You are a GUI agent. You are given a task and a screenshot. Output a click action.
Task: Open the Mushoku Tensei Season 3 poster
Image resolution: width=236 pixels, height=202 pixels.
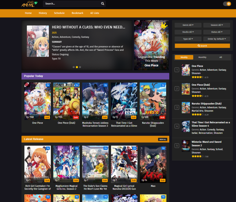95,101
